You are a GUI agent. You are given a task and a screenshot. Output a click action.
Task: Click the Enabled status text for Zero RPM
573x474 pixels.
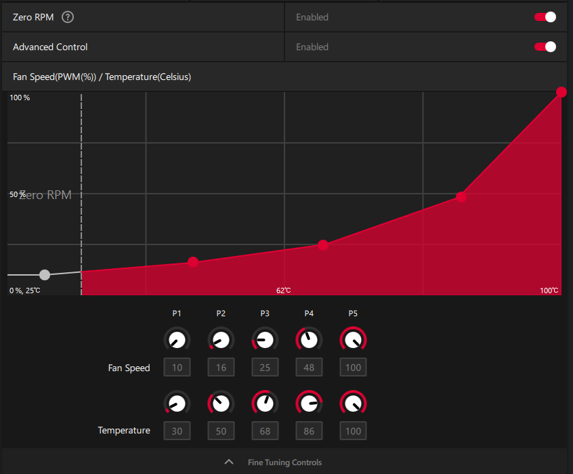(312, 17)
